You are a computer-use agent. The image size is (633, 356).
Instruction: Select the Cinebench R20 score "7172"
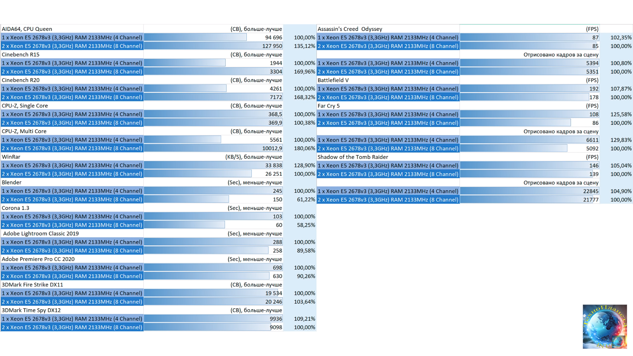tap(276, 97)
